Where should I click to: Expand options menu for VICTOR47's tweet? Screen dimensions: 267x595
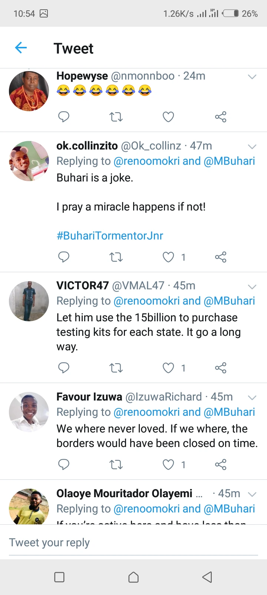[252, 287]
